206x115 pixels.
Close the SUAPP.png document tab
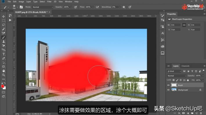[x=50, y=12]
